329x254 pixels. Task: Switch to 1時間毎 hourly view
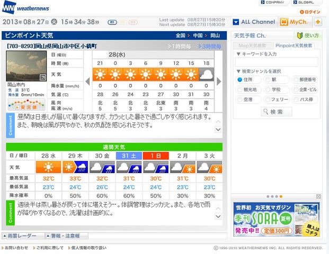pos(180,47)
